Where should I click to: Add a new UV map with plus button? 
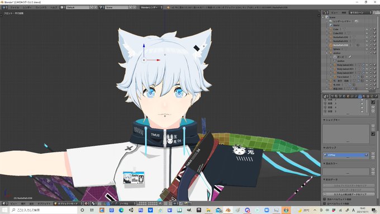coord(373,154)
